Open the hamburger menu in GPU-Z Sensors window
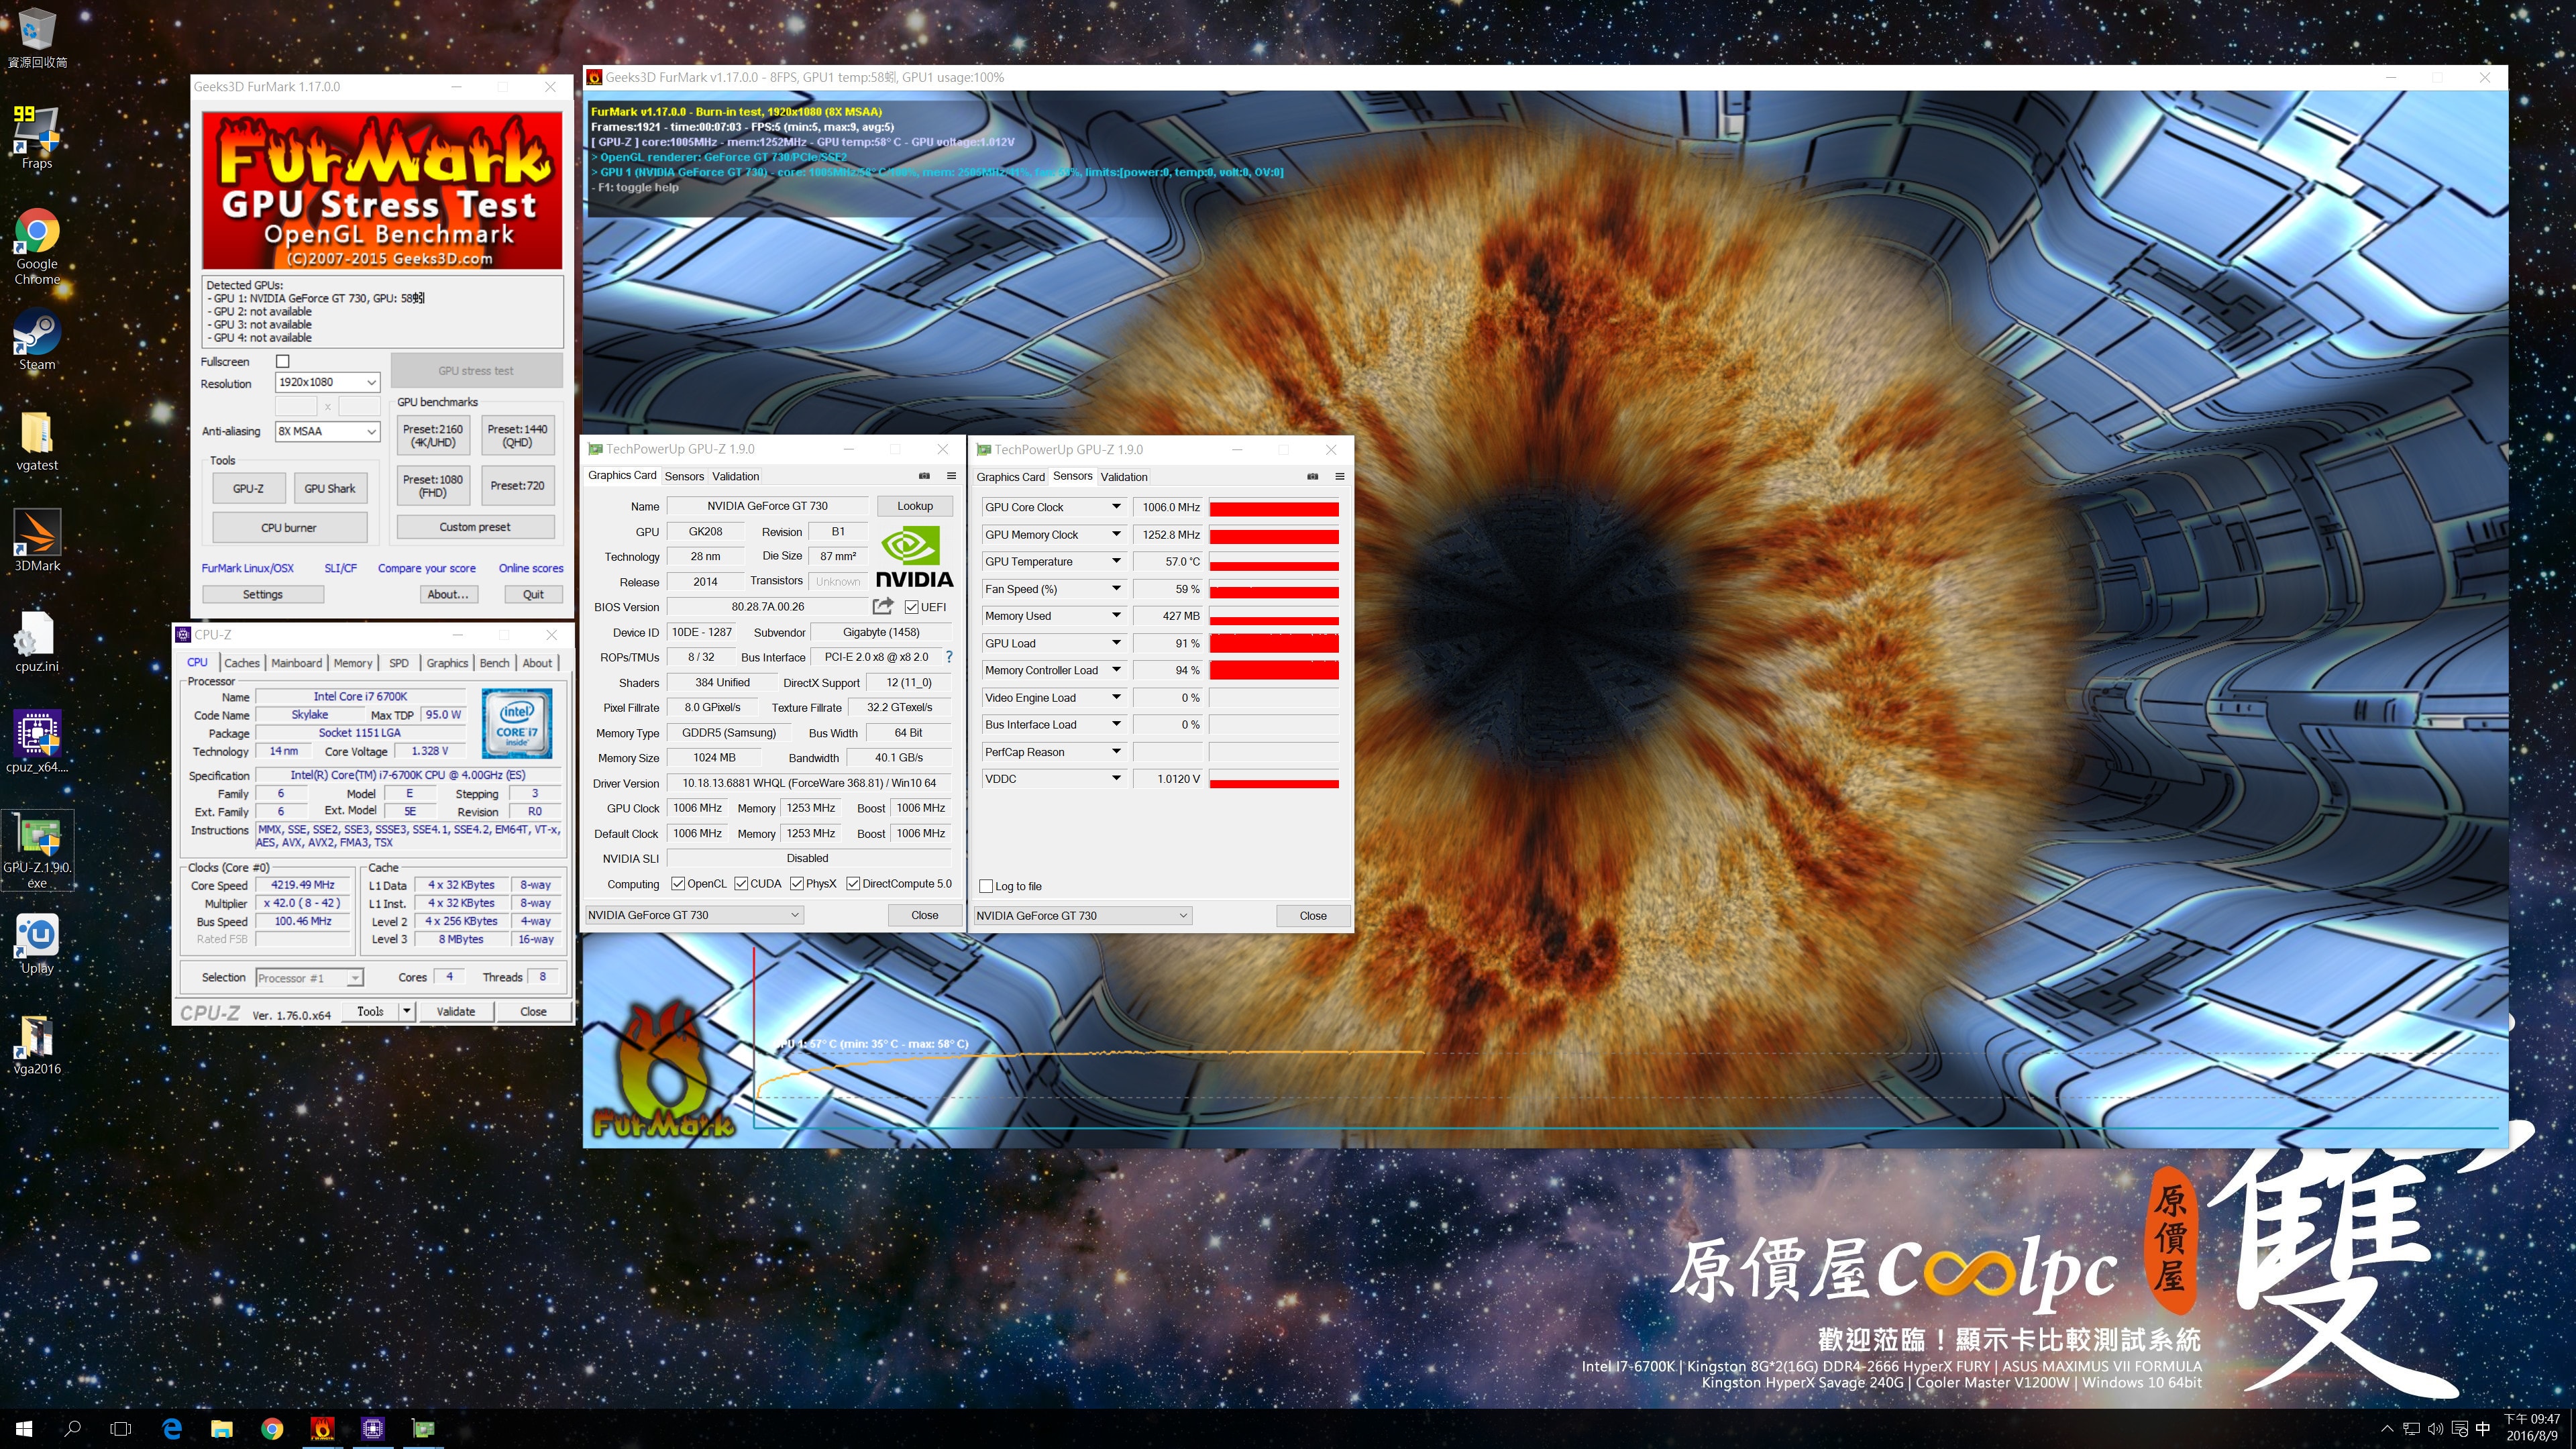The width and height of the screenshot is (2576, 1449). 1339,477
